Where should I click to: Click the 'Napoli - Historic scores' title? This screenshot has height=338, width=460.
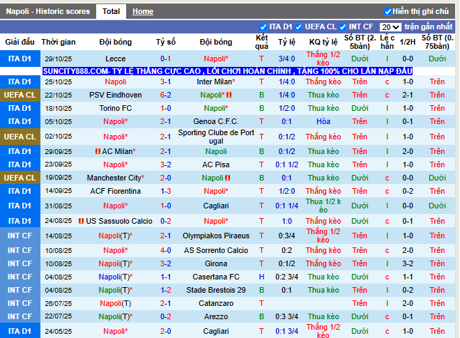pos(48,11)
